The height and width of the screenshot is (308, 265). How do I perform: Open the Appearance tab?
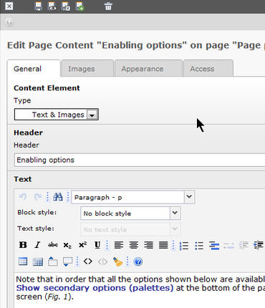pos(148,69)
